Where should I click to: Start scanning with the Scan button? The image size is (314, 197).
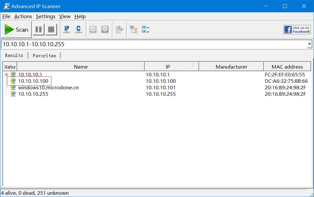point(16,30)
